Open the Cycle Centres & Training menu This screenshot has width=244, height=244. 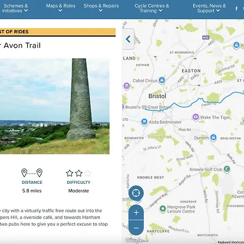point(151,8)
